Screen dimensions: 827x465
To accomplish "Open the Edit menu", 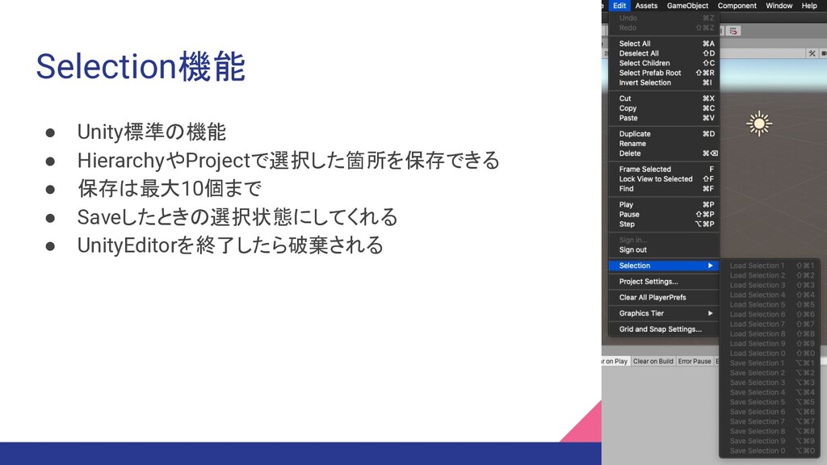I will (619, 6).
